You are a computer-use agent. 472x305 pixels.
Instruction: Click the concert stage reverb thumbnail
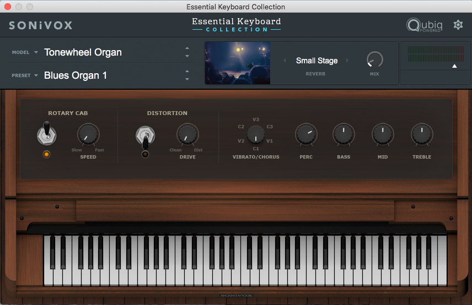[x=238, y=63]
